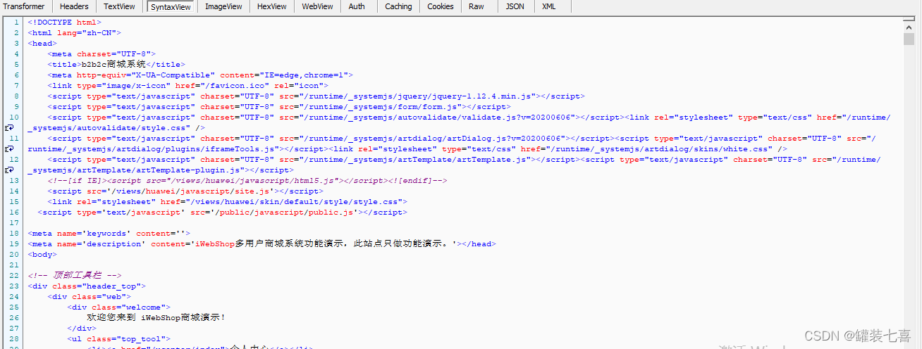The image size is (922, 349).
Task: Select the TextView tab
Action: click(x=119, y=6)
